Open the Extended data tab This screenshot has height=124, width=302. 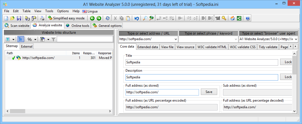point(148,47)
